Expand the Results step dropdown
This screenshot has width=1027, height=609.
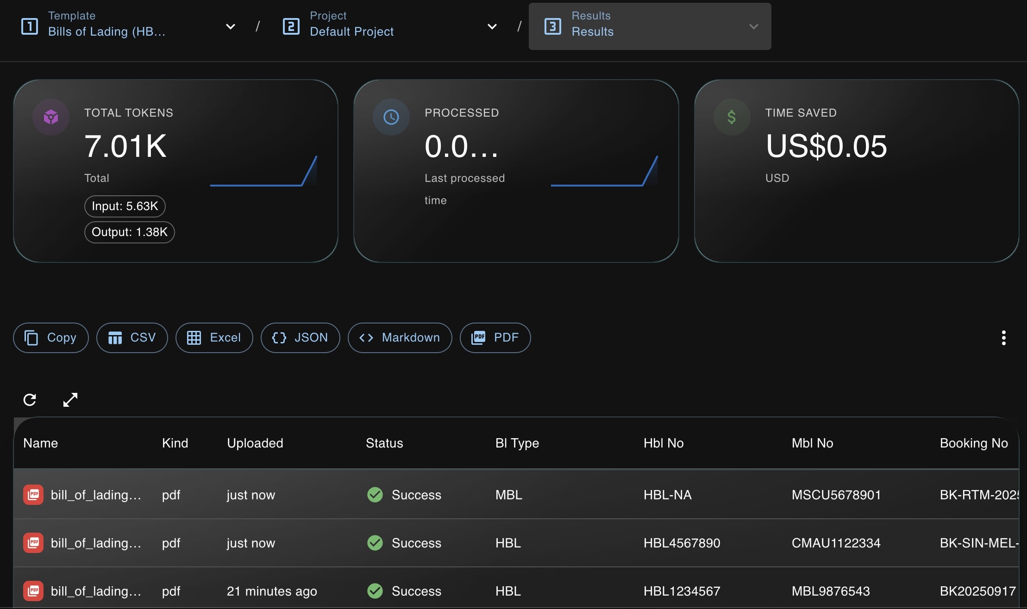753,26
